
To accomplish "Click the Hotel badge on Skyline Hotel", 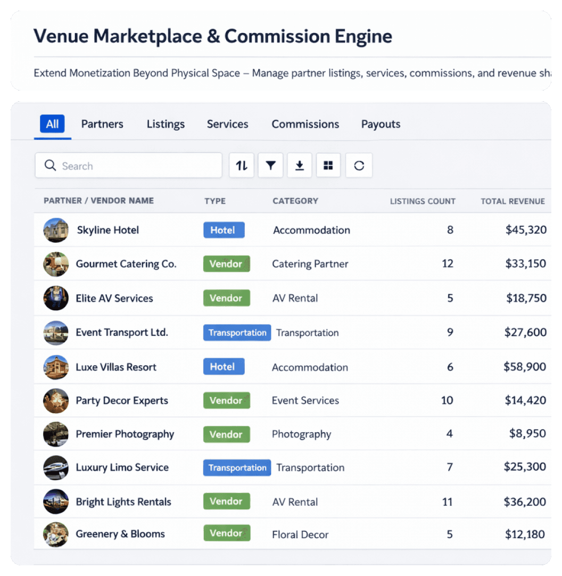I will point(224,230).
